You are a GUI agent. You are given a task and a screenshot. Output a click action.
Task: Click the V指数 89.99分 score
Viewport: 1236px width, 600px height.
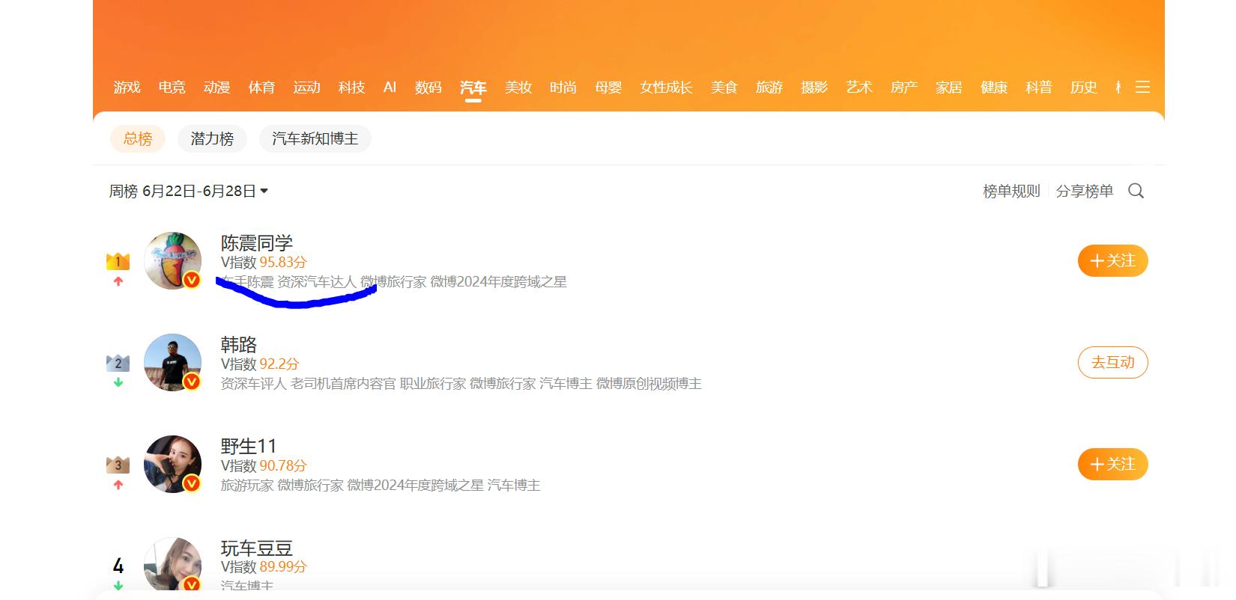coord(264,567)
